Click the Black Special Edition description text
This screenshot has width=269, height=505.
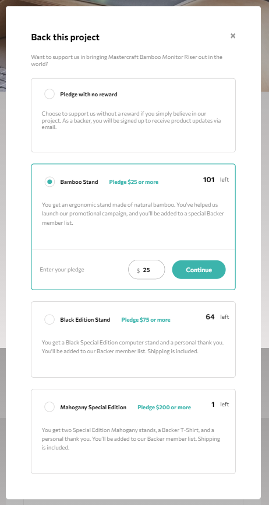pyautogui.click(x=133, y=347)
